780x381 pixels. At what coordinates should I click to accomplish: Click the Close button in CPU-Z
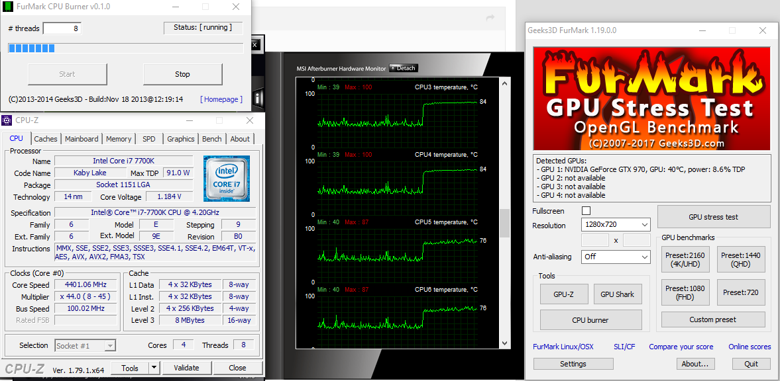click(237, 368)
